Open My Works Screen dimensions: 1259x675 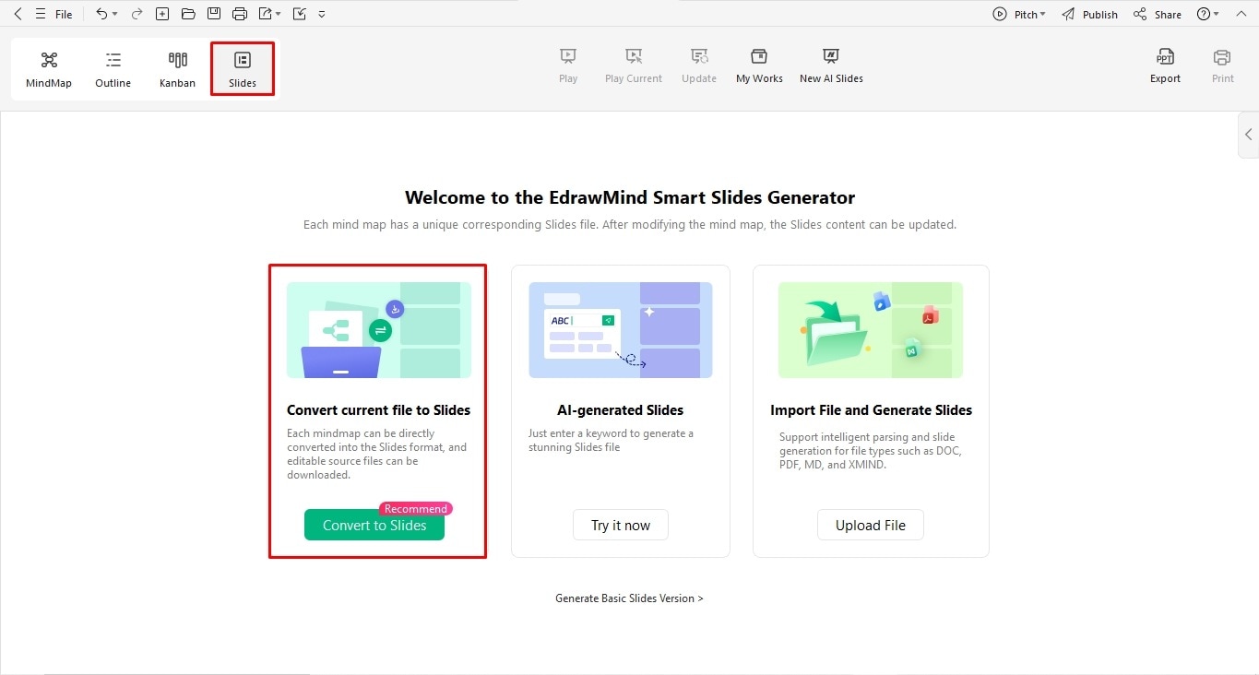tap(759, 65)
